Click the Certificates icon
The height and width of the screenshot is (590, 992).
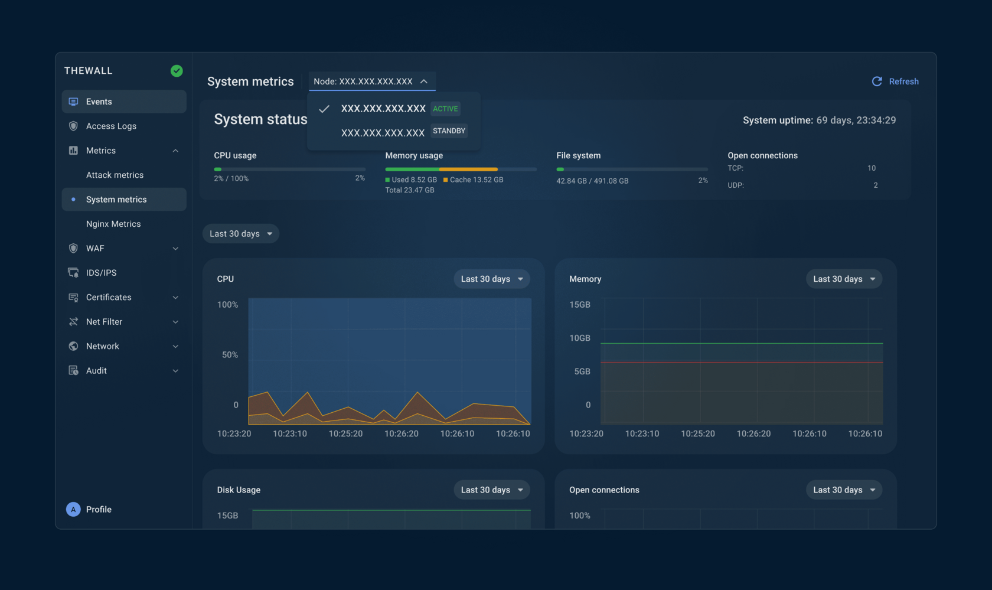click(73, 297)
